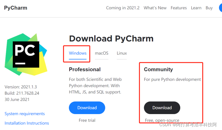Open the What's New menu item
222x130 pixels.
pos(155,8)
